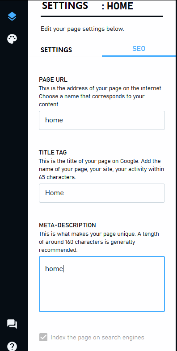The height and width of the screenshot is (351, 177).
Task: Click the ': HOME' page name in heading
Action: pos(118,6)
